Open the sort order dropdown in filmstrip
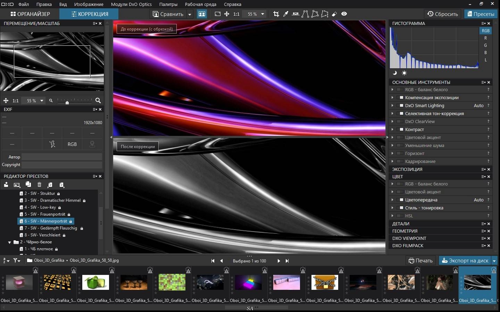 click(6, 260)
